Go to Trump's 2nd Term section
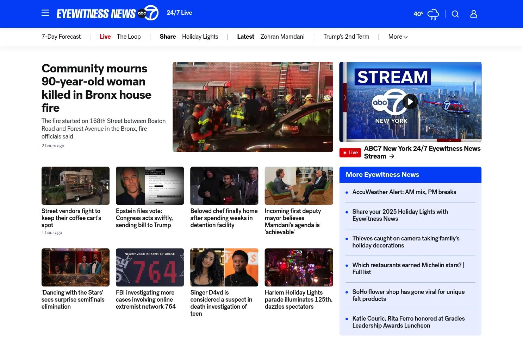 click(346, 37)
